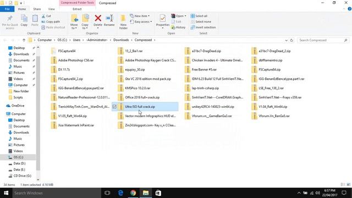Rename the selected file

coord(109,20)
